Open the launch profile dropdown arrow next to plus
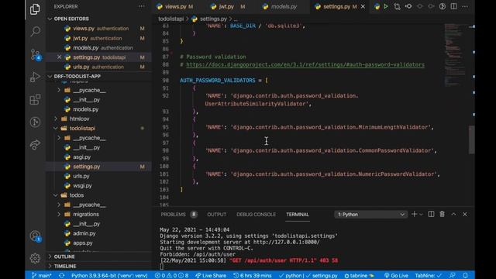Image resolution: width=496 pixels, height=279 pixels. pyautogui.click(x=421, y=215)
